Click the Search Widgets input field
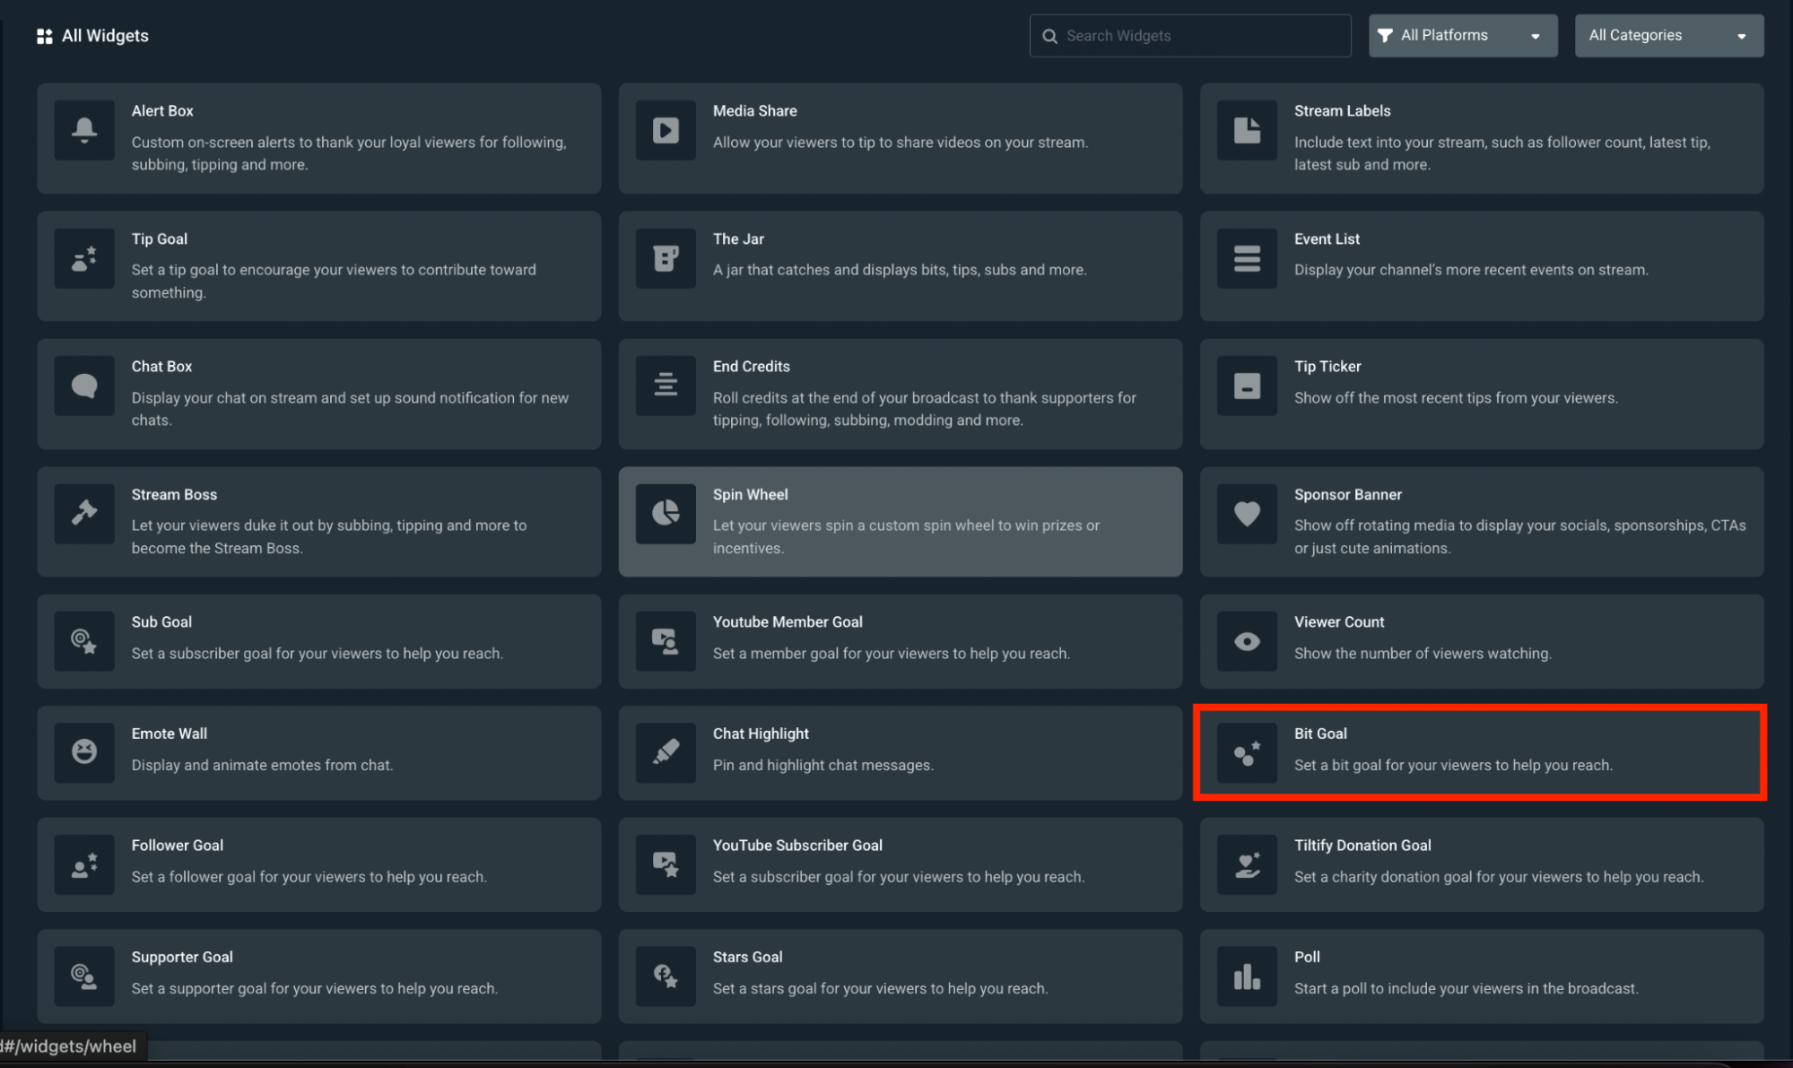 [1189, 35]
